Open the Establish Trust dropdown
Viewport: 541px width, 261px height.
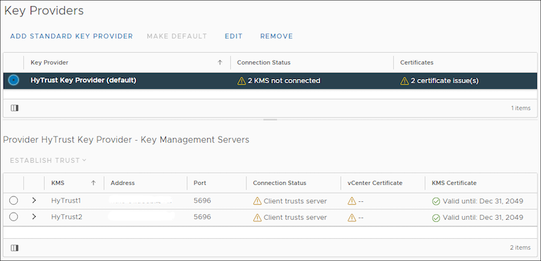point(48,160)
